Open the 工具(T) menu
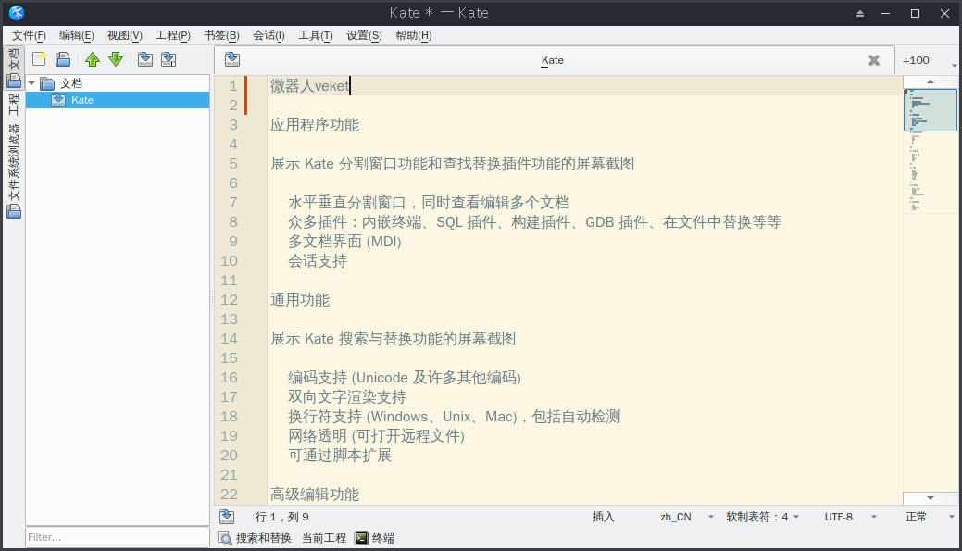 click(x=316, y=35)
